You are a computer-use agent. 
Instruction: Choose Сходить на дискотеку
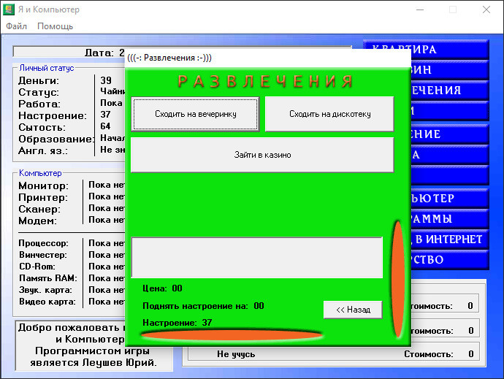coord(329,114)
